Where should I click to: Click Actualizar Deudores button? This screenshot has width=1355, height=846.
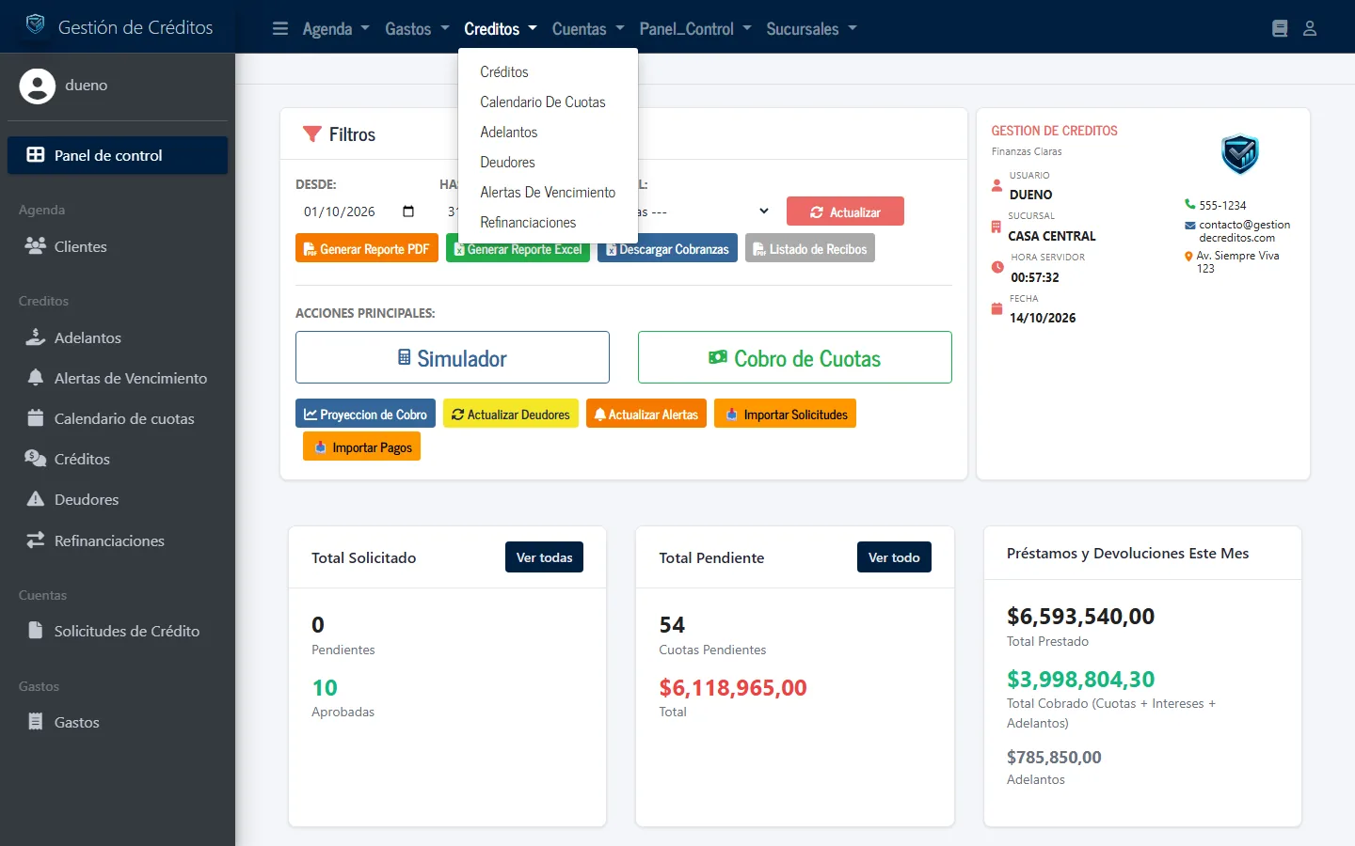511,414
